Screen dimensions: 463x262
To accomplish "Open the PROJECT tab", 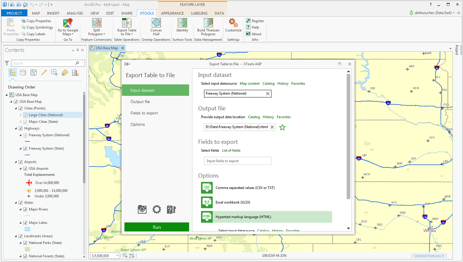I will pyautogui.click(x=14, y=13).
